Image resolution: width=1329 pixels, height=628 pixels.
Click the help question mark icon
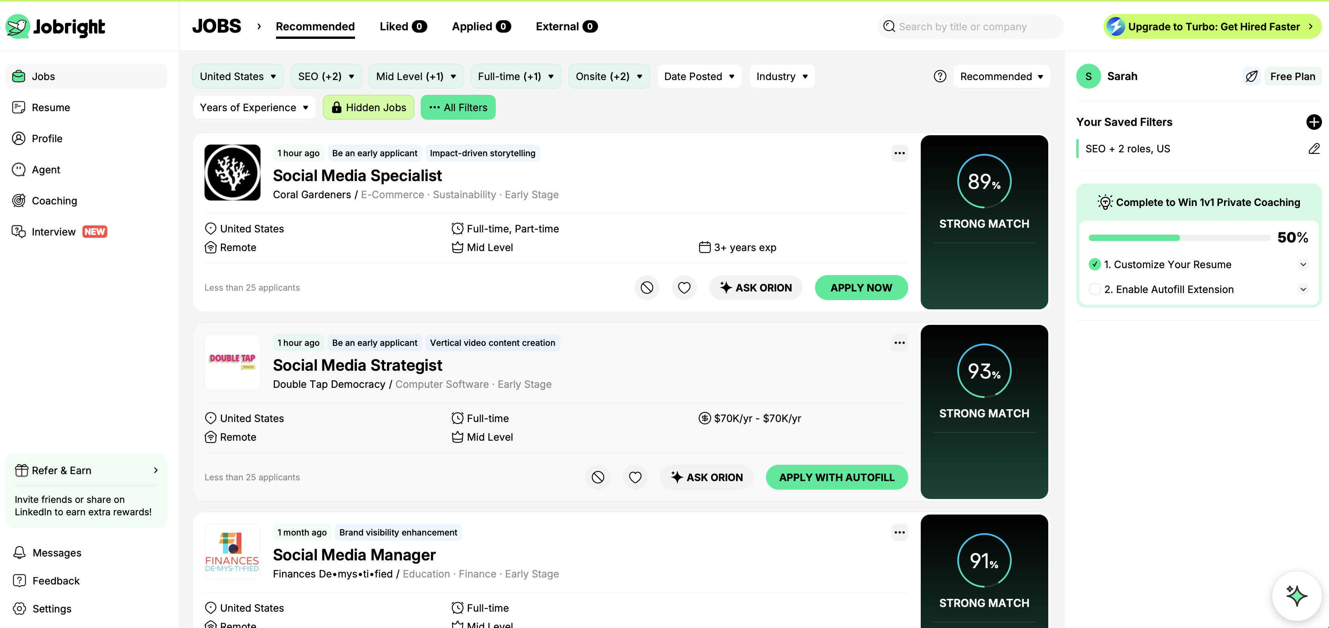(x=939, y=76)
